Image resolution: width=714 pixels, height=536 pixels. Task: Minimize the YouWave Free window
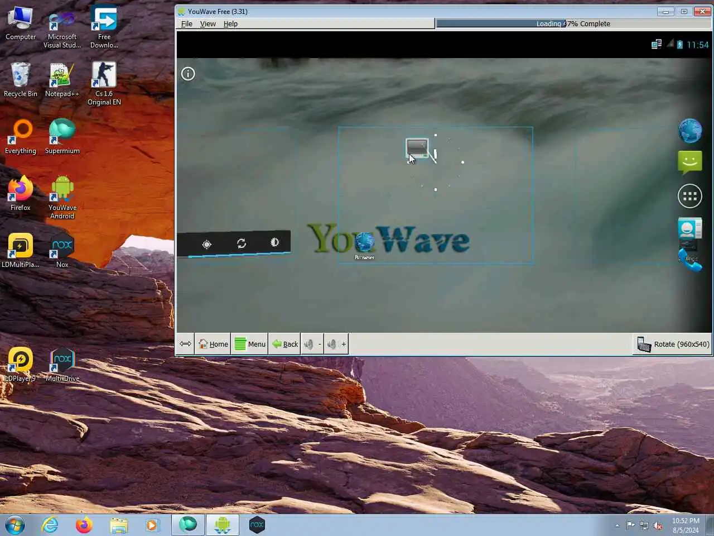665,11
